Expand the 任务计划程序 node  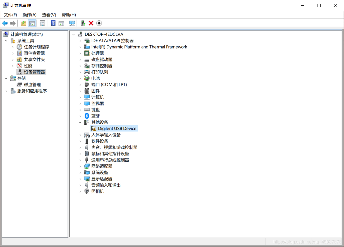tap(13, 47)
